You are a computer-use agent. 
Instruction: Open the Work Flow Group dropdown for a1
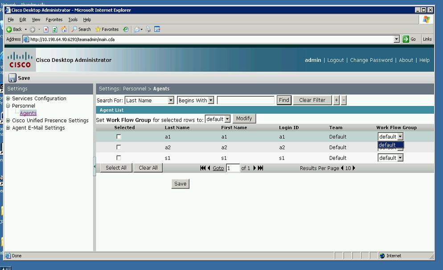click(x=400, y=137)
